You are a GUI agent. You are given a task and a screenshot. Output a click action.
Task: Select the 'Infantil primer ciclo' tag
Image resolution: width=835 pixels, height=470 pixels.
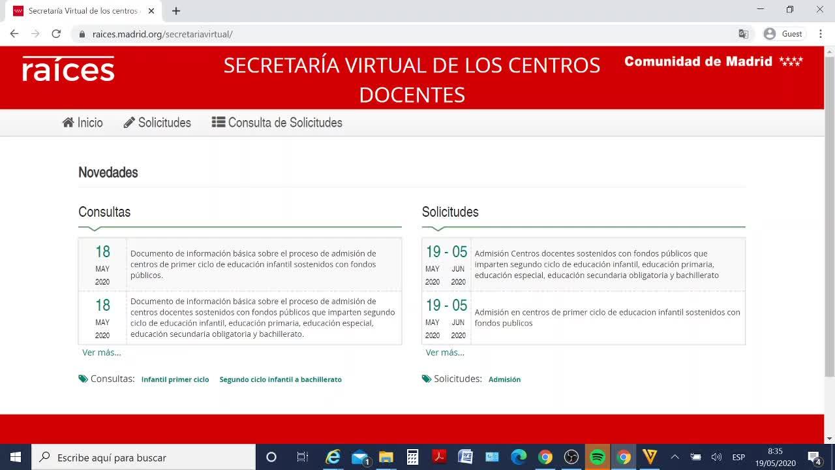point(175,379)
